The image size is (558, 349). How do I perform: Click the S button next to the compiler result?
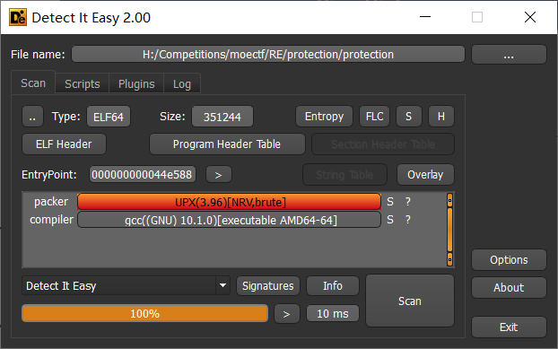(390, 220)
